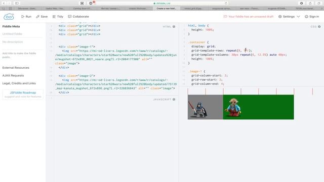Switch to the 'Useful Web' tab
Image resolution: width=324 pixels, height=182 pixels.
coord(55,9)
